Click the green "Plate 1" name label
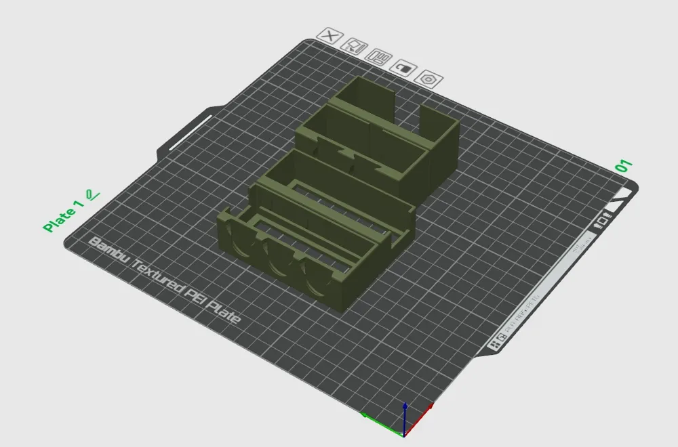Image resolution: width=678 pixels, height=447 pixels. click(x=64, y=216)
